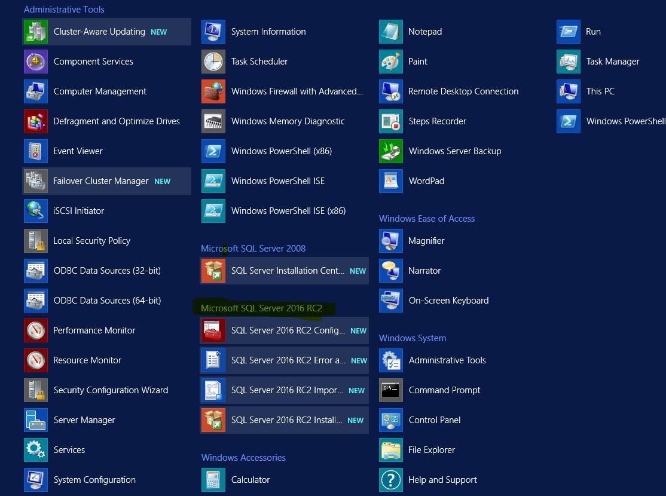Launch Command Prompt icon
The height and width of the screenshot is (496, 666).
tap(391, 390)
